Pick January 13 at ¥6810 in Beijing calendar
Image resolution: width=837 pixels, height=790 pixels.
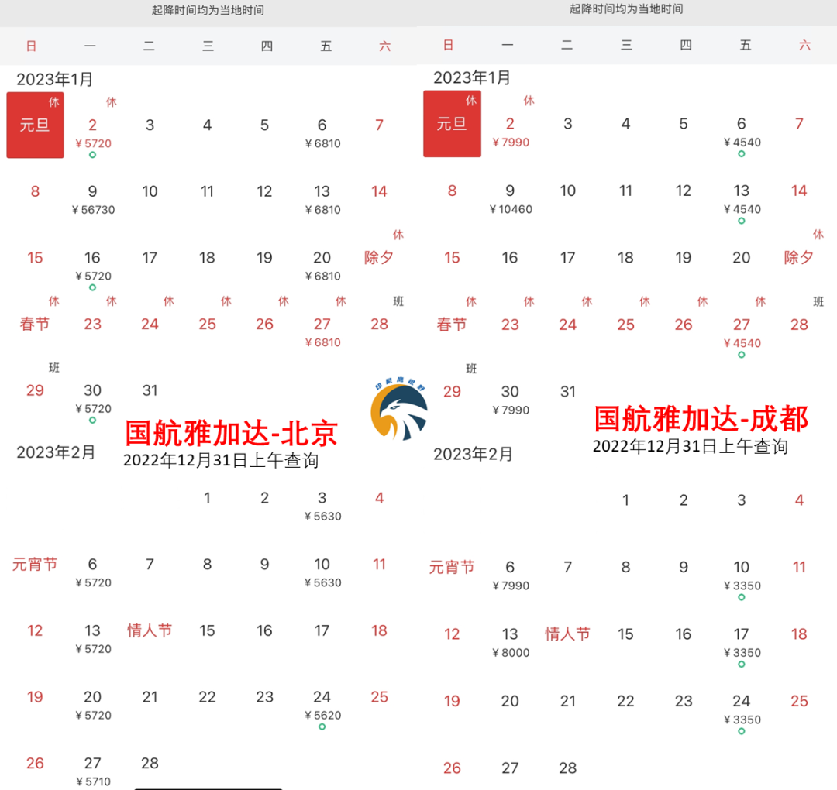(322, 199)
